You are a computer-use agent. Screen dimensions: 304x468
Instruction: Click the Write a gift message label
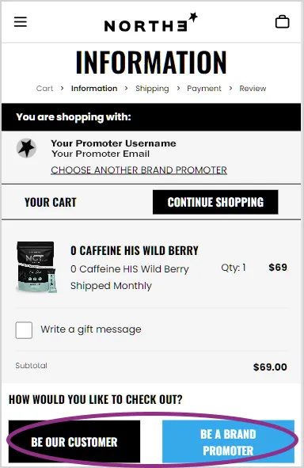tap(91, 329)
